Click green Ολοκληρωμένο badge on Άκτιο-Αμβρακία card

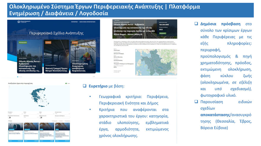point(23,42)
